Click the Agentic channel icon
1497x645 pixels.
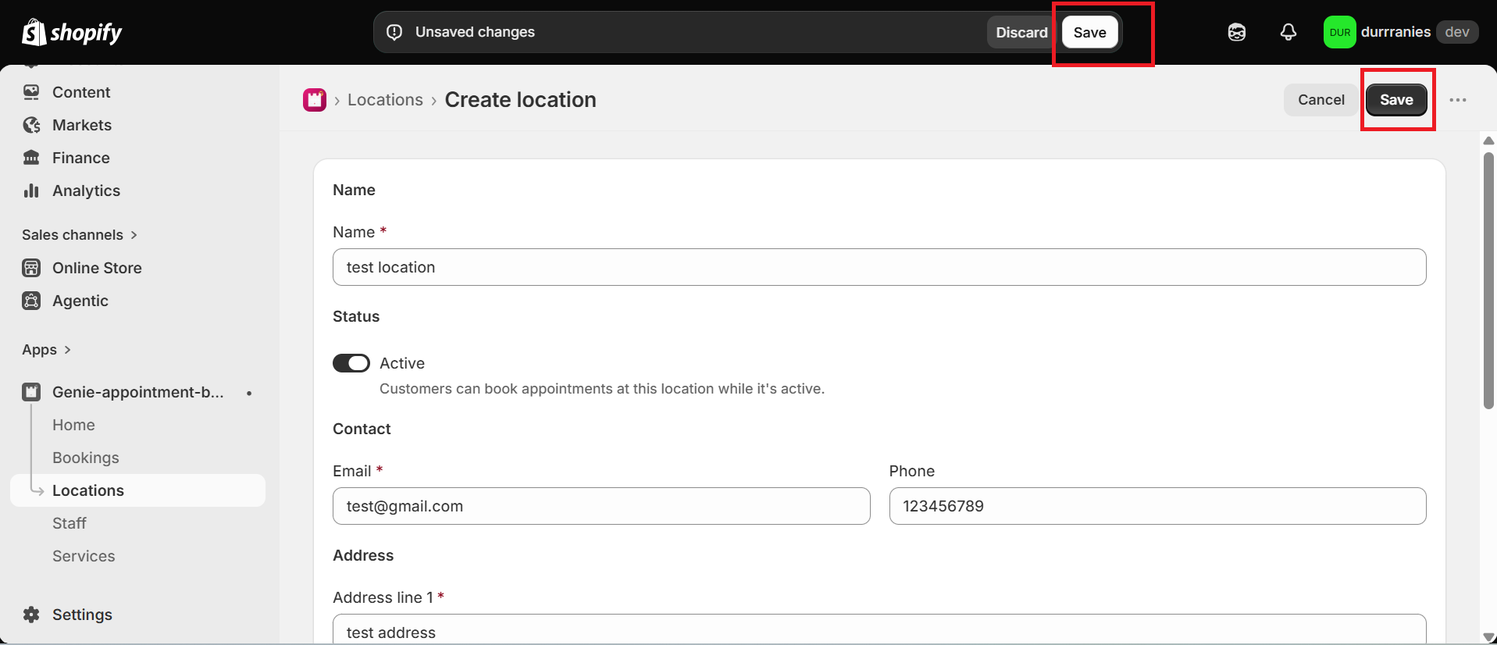pos(31,301)
